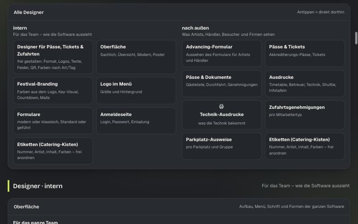The width and height of the screenshot is (358, 224).
Task: Open intern Etiketten card with 'anordnen' alone on its last line
Action: 53,151
